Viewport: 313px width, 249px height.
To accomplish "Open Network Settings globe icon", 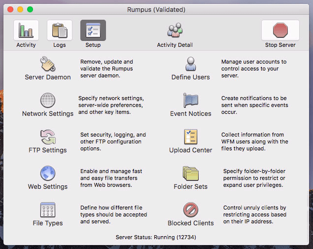I will click(x=48, y=100).
